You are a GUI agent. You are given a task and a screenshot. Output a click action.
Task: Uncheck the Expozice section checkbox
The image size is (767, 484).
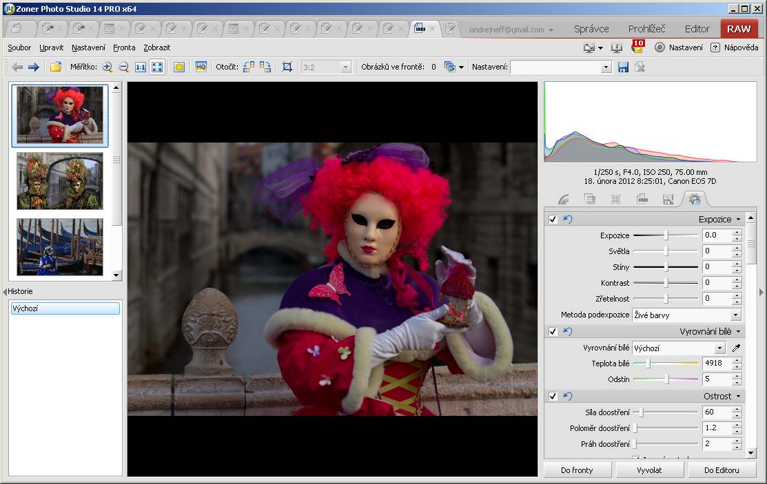(553, 220)
